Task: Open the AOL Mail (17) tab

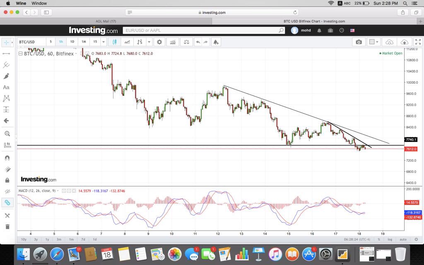Action: pyautogui.click(x=106, y=21)
